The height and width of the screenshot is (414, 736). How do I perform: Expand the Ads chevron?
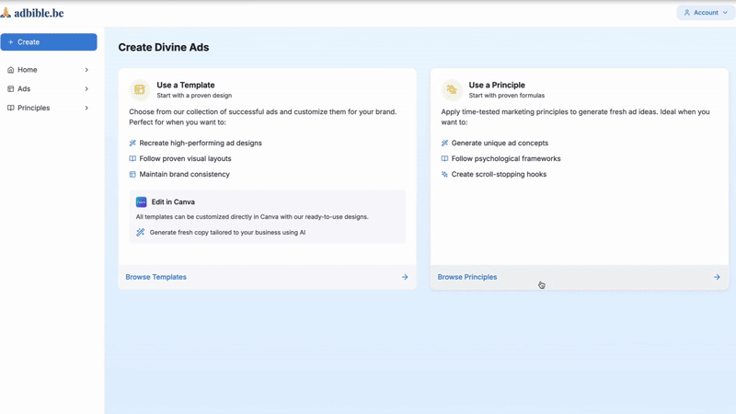pyautogui.click(x=86, y=88)
